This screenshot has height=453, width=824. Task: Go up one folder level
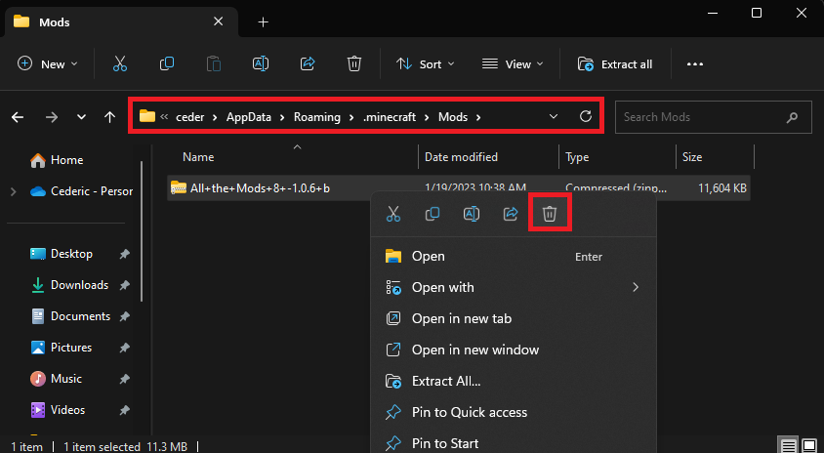(x=109, y=117)
